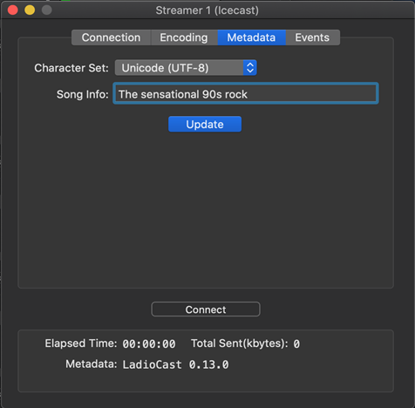Screen dimensions: 415x408
Task: Go to the Events tab
Action: [312, 37]
